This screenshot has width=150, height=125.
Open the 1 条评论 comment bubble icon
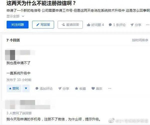coord(110,25)
